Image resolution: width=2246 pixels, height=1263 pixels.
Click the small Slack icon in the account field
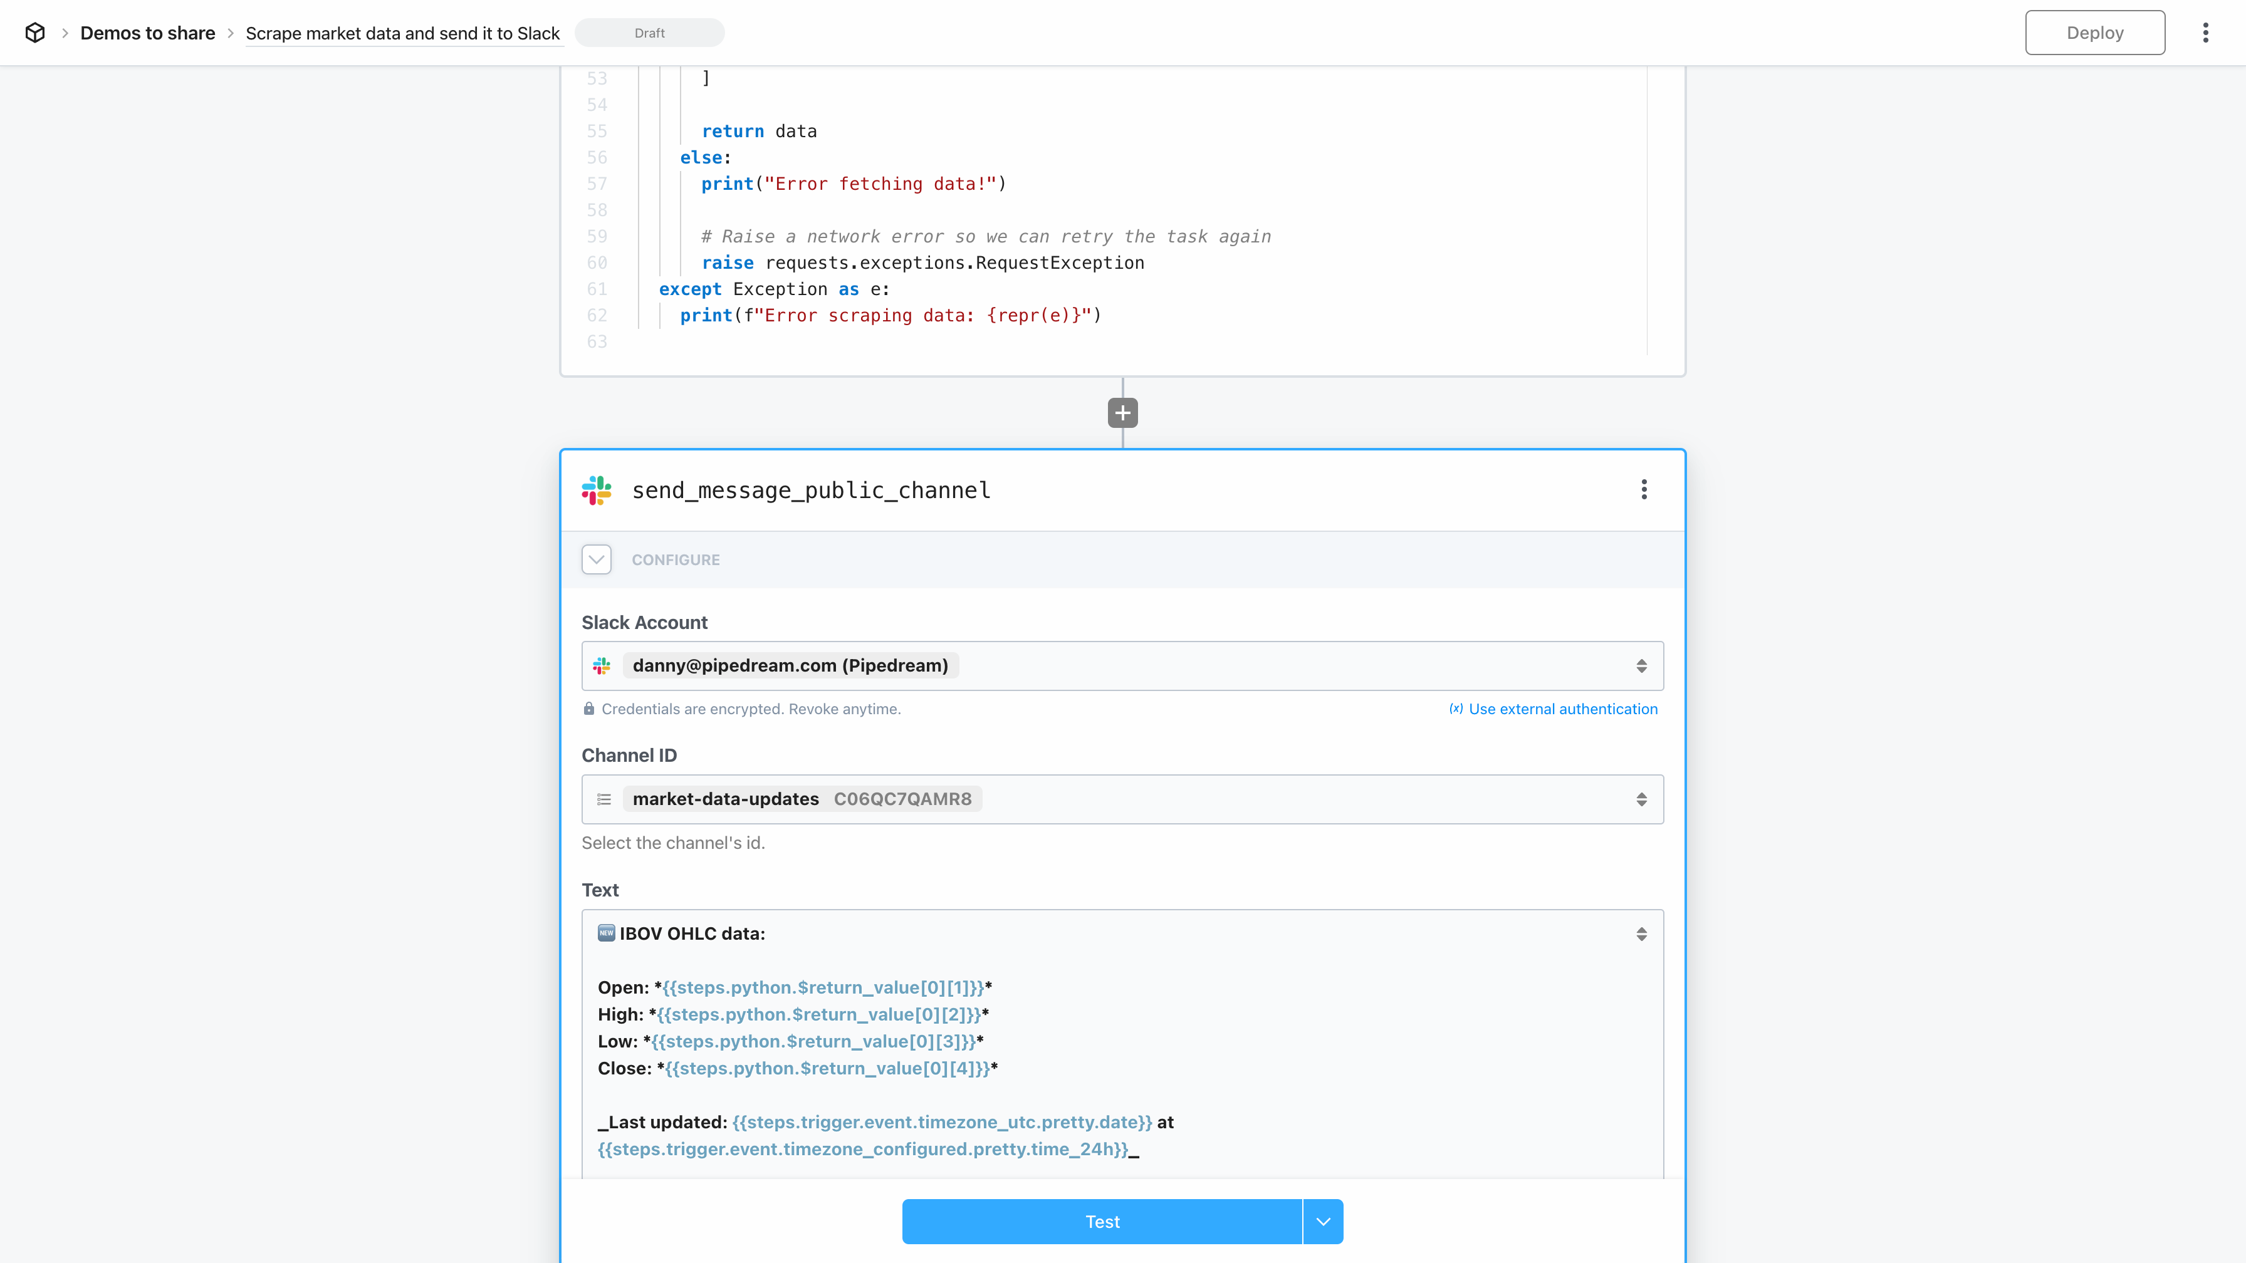[x=602, y=666]
